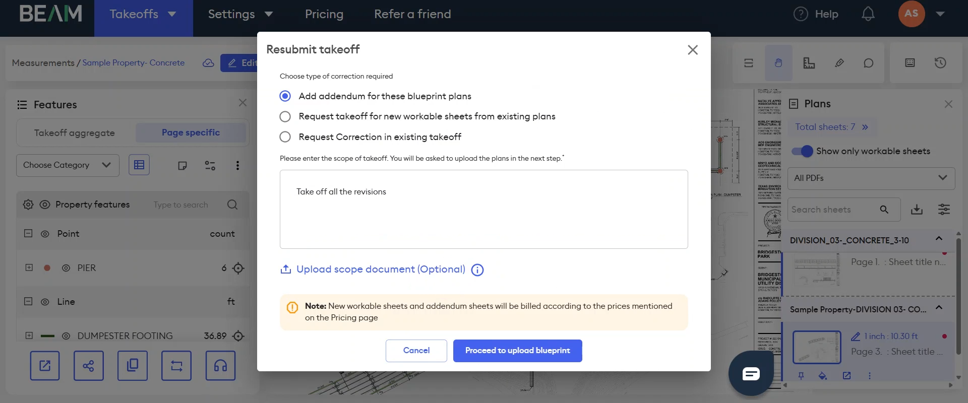Open the All PDFs dropdown
This screenshot has height=403, width=968.
871,178
